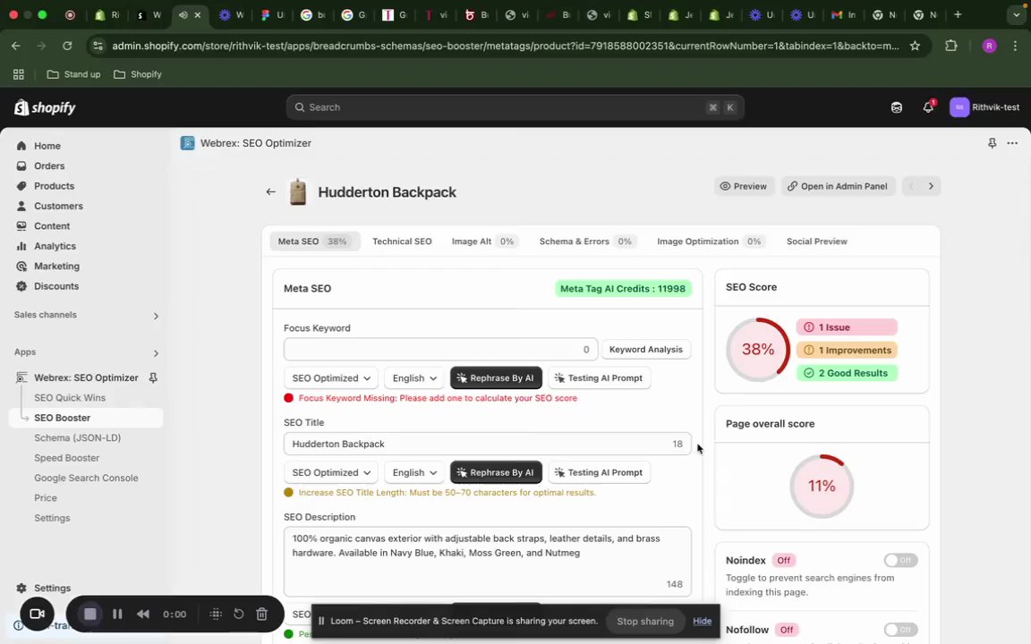The height and width of the screenshot is (644, 1031).
Task: Expand the Sales channels section
Action: click(x=156, y=316)
